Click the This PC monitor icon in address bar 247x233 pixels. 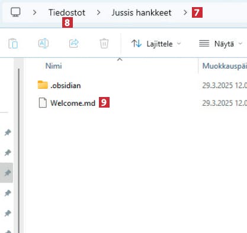pos(15,12)
